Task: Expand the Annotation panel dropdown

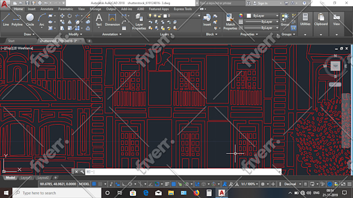Action: coord(112,34)
